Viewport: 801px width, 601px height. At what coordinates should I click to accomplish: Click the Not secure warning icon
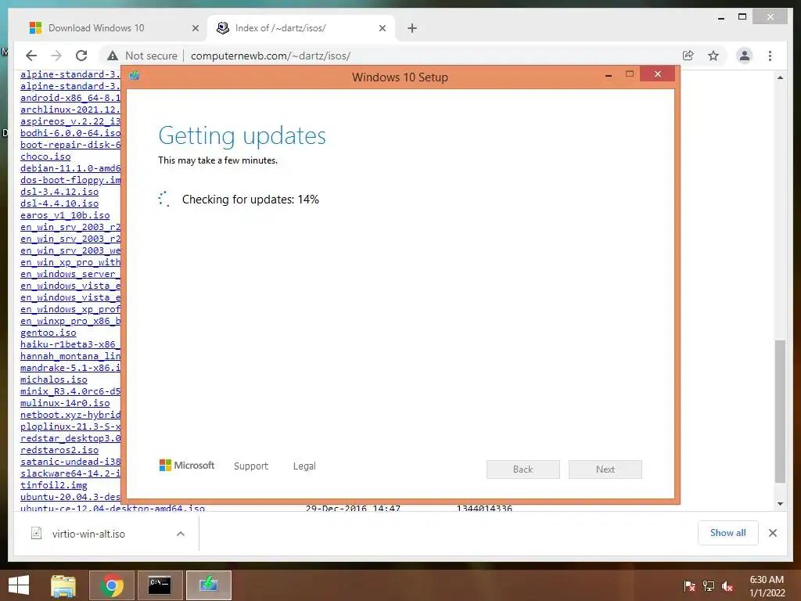point(113,56)
